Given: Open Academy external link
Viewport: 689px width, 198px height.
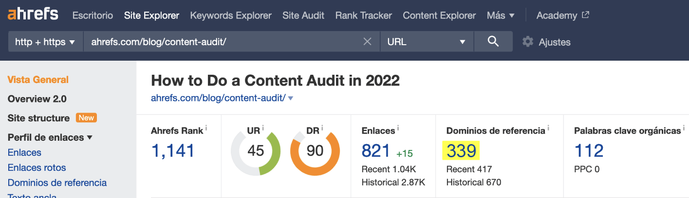Looking at the screenshot, I should coord(563,16).
